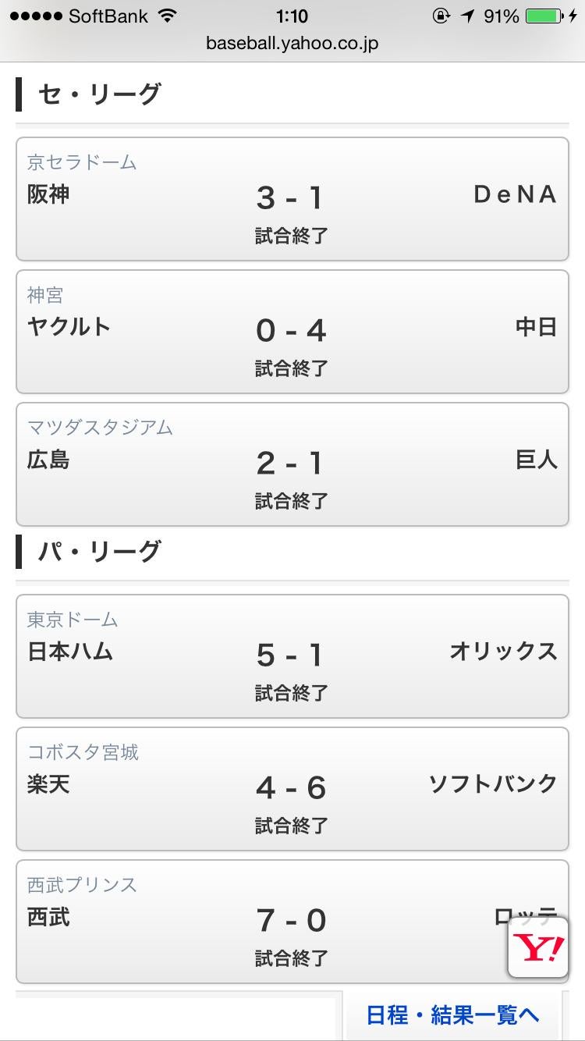Tap the location arrow status icon
The width and height of the screenshot is (585, 1041).
tap(467, 16)
